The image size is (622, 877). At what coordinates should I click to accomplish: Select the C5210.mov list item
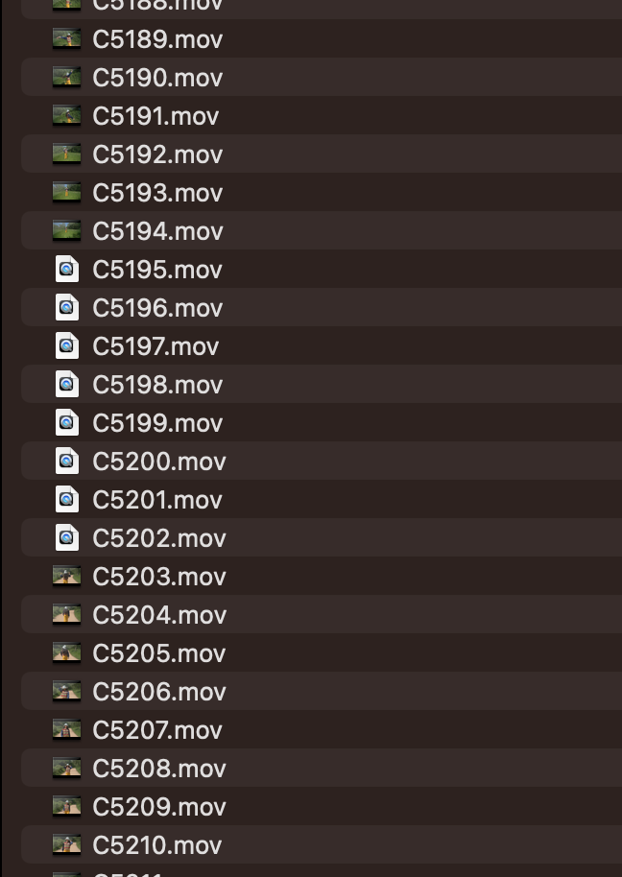[322, 844]
